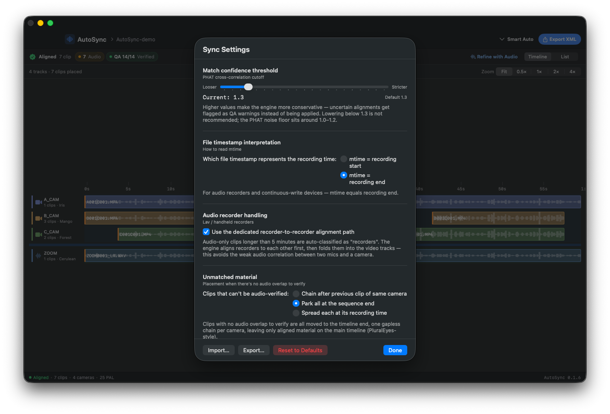Click the 5s ruler marker
610x414 pixels.
tap(128, 189)
